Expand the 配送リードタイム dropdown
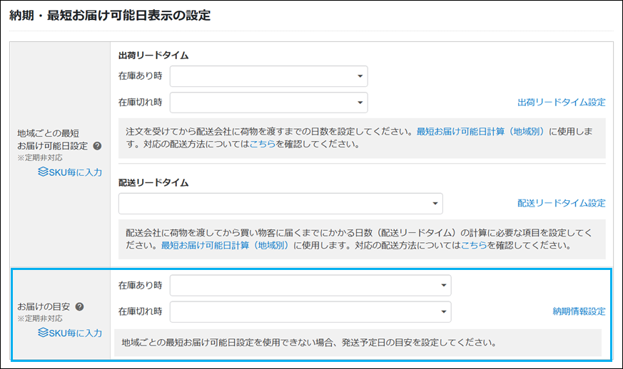Image resolution: width=623 pixels, height=369 pixels. click(280, 204)
